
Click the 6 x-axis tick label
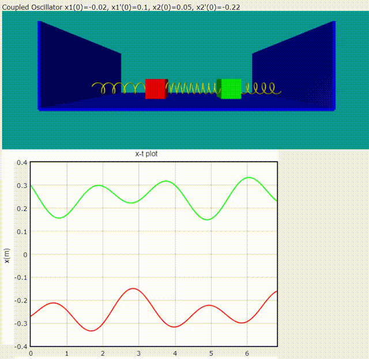[x=247, y=353]
